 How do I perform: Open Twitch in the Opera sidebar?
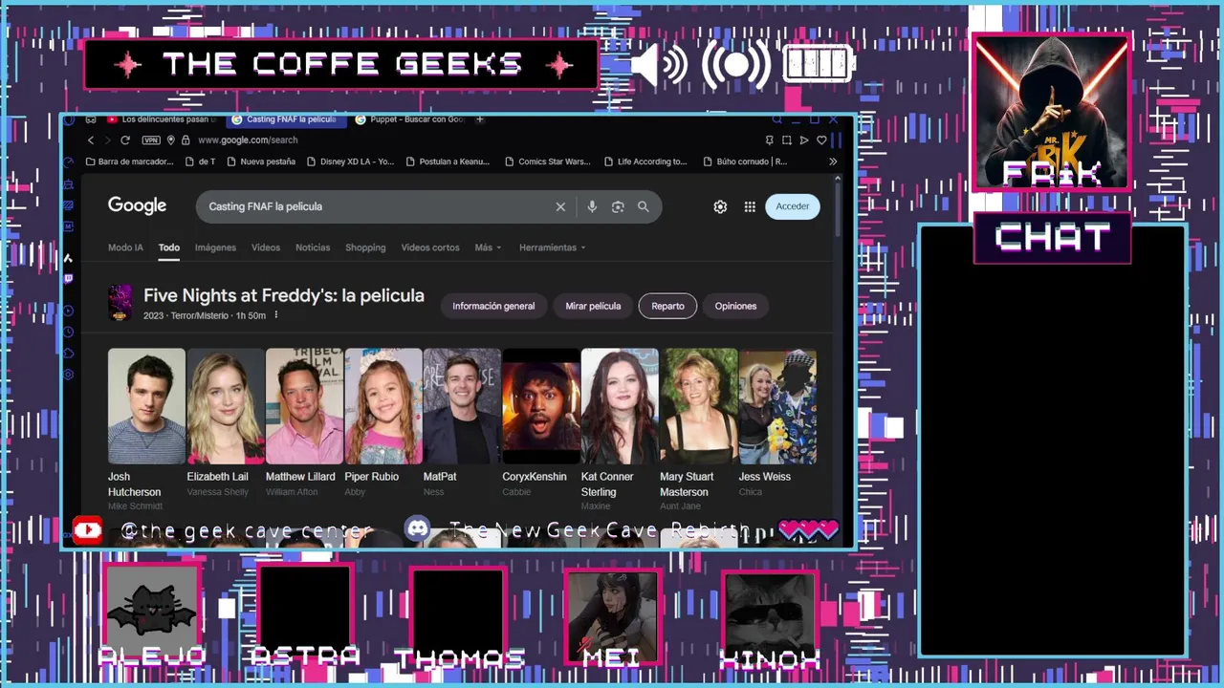tap(69, 279)
